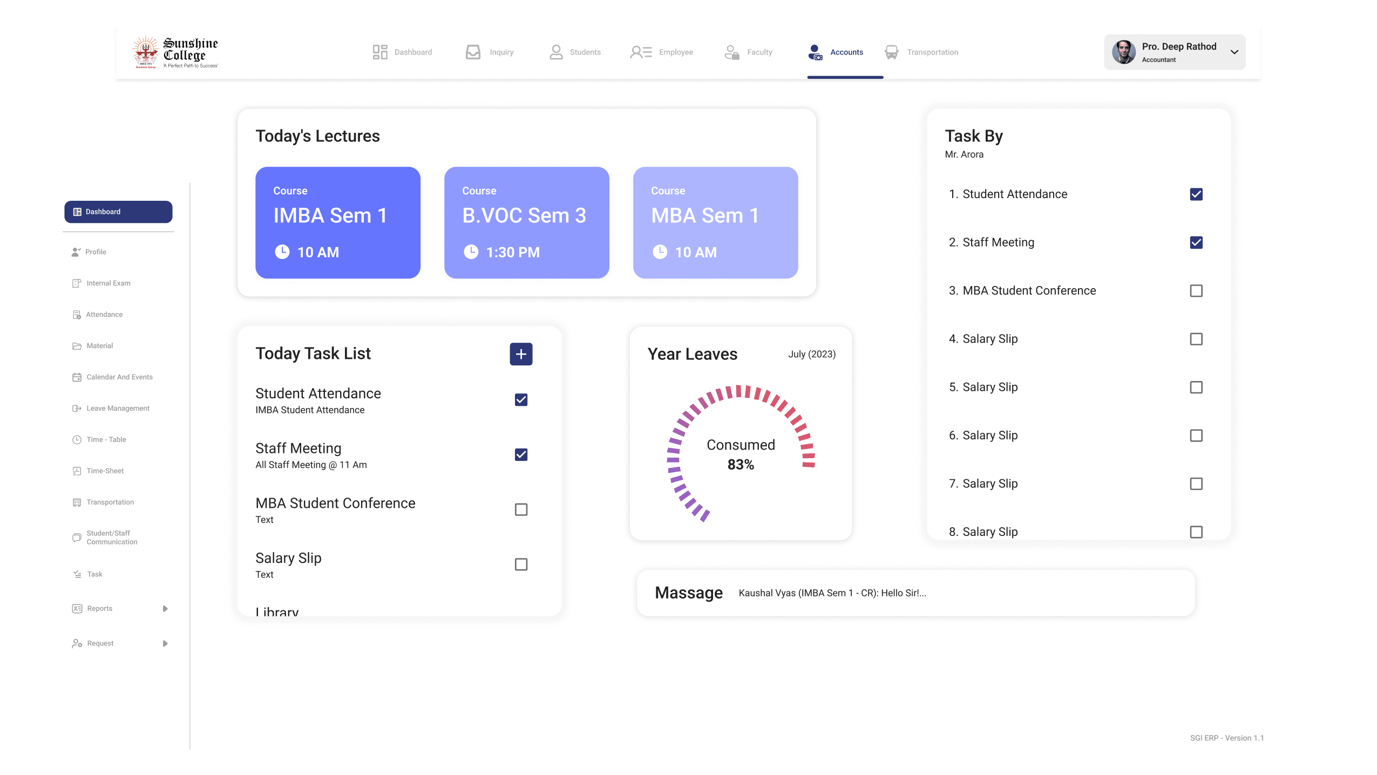
Task: Go to the Students tab label
Action: pyautogui.click(x=585, y=52)
